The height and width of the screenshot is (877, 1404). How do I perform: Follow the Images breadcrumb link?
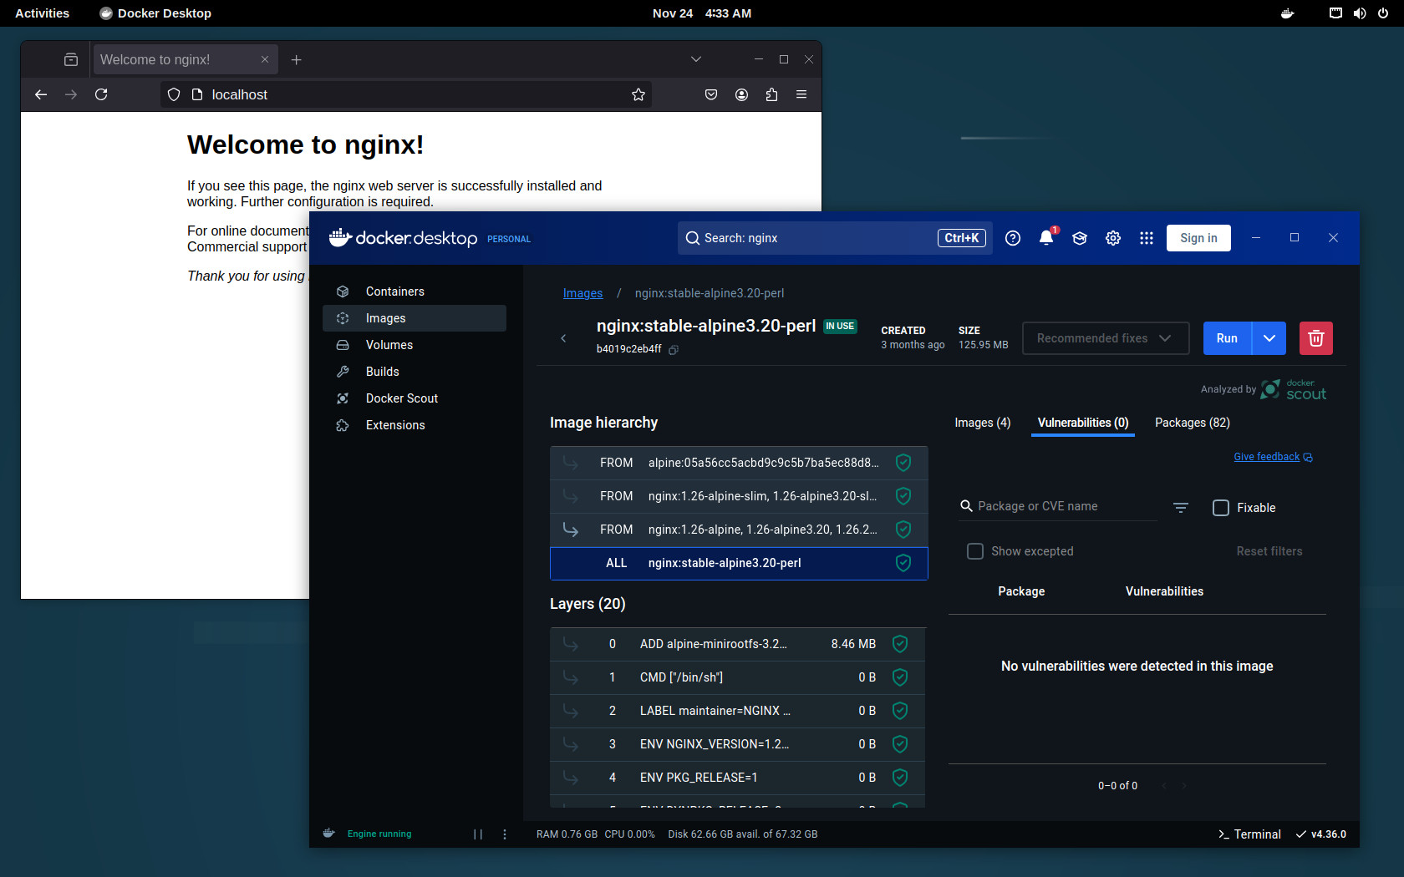click(x=582, y=293)
